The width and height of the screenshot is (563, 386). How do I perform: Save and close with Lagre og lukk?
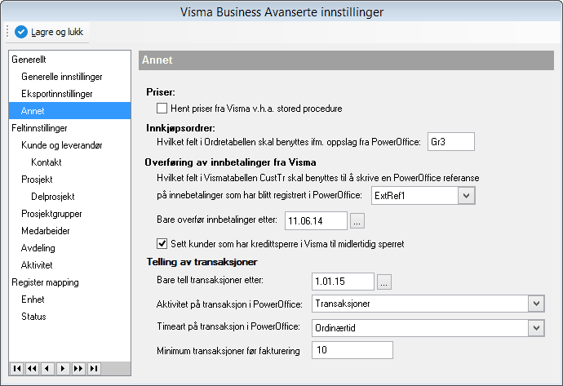point(49,32)
